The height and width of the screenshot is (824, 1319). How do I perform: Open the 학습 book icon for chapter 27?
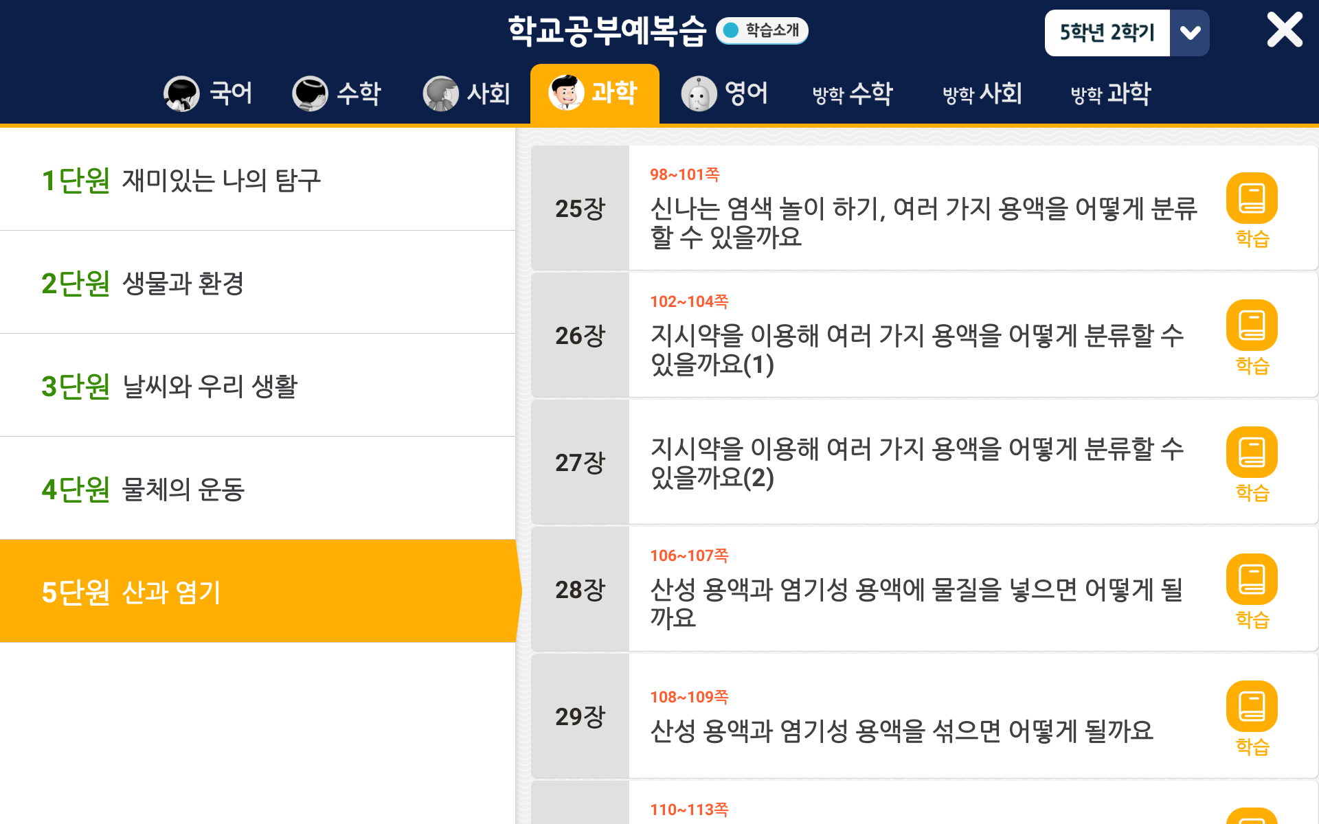pos(1252,453)
